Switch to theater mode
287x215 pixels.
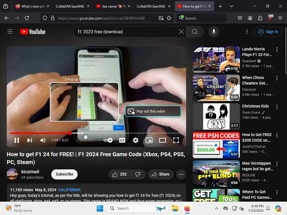coord(163,140)
